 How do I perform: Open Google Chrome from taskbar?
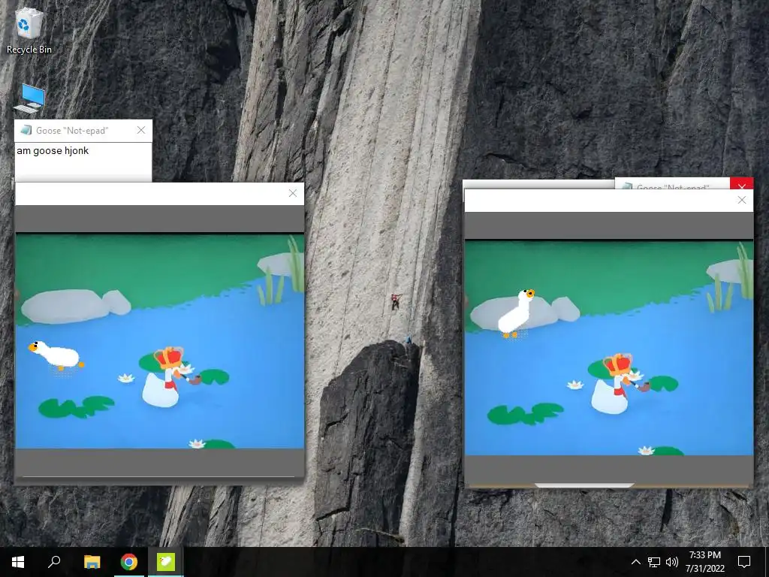(x=129, y=562)
